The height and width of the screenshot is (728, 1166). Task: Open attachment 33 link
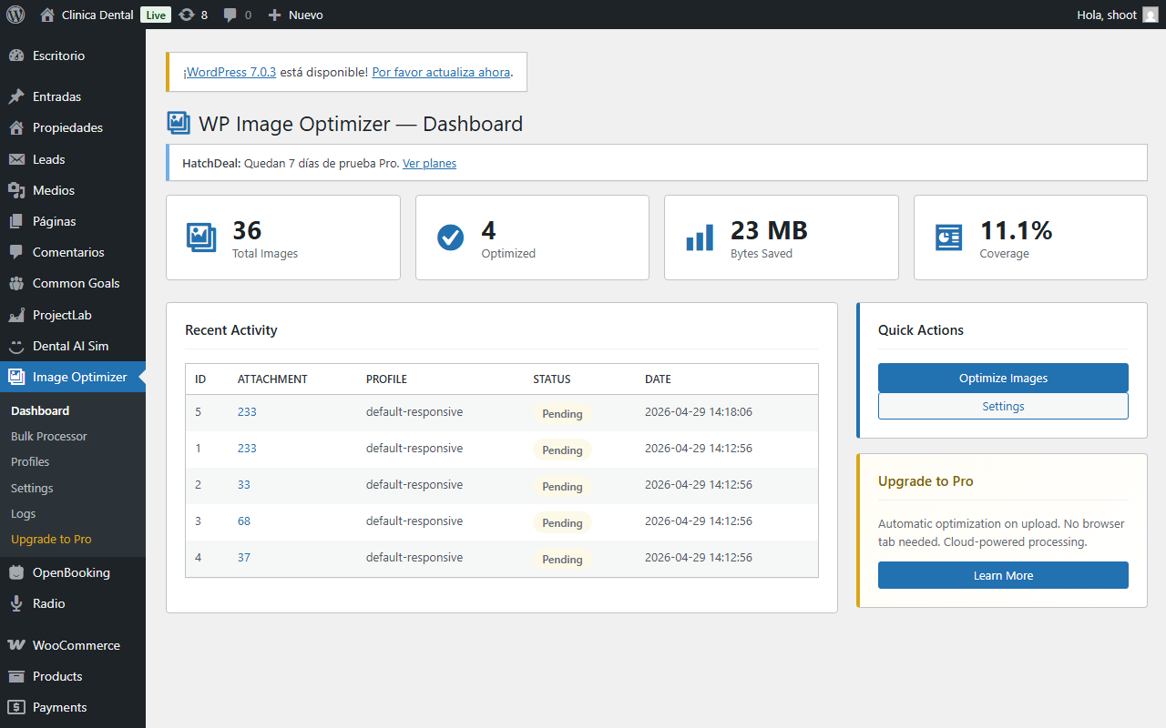244,484
